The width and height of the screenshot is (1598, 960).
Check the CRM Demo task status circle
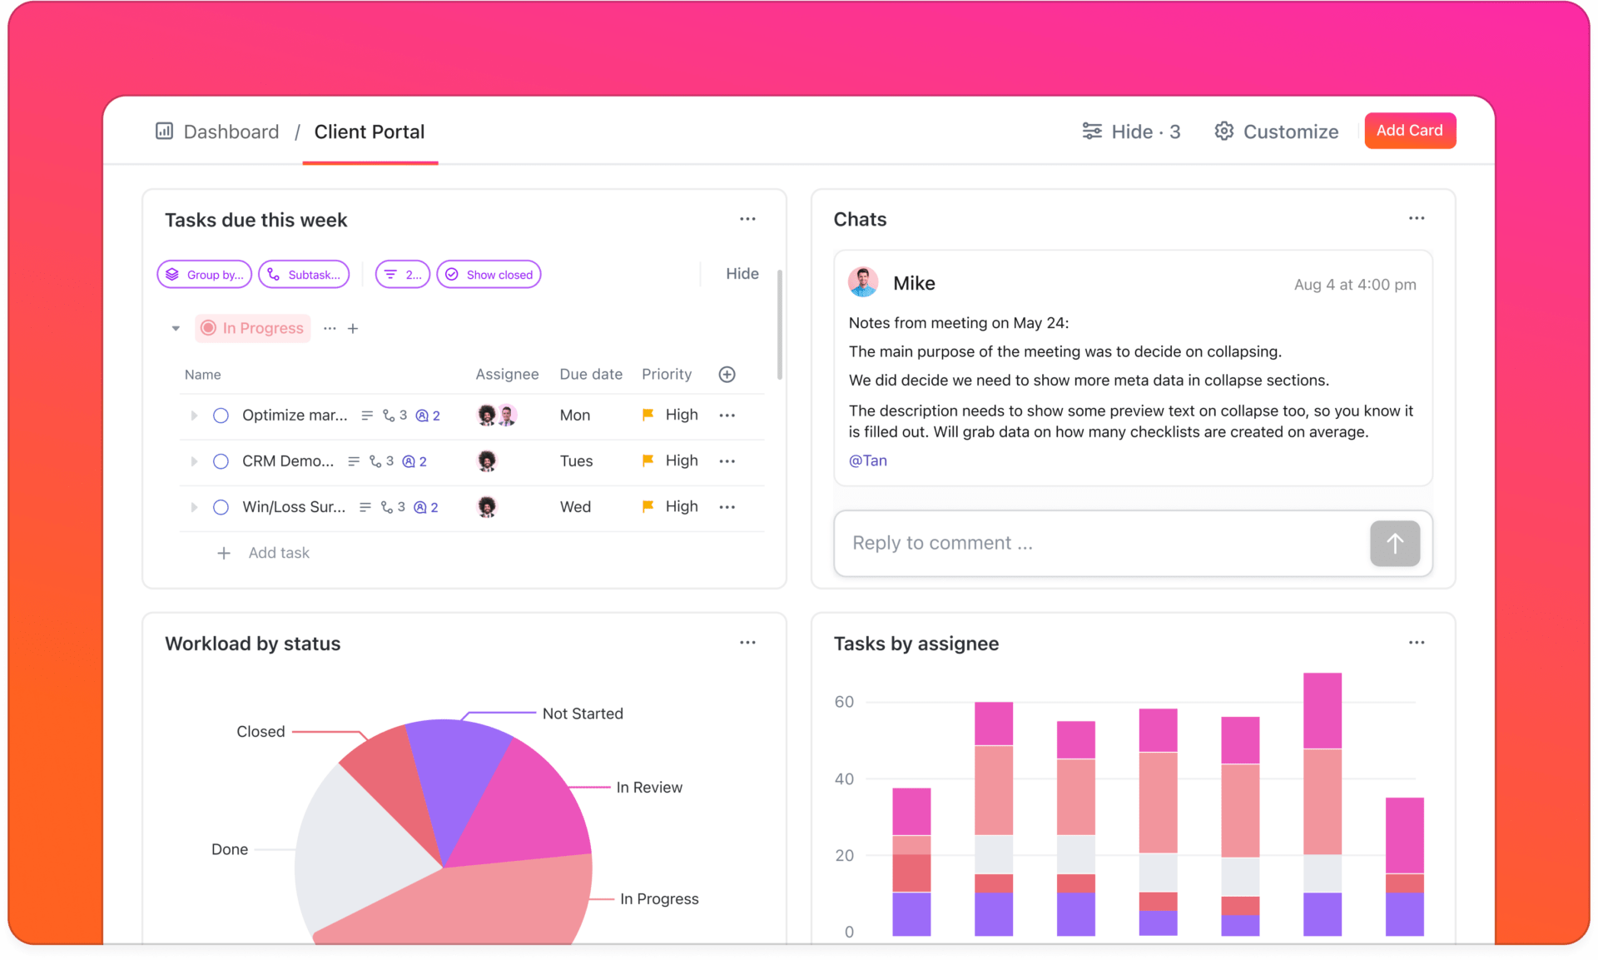coord(221,460)
